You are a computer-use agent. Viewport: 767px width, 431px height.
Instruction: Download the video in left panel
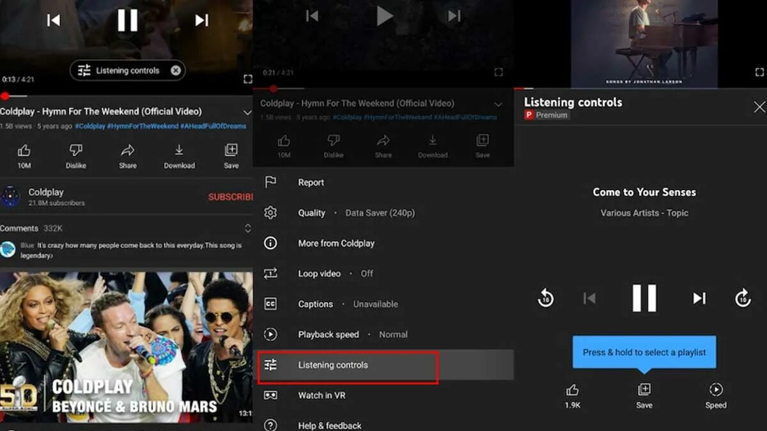point(179,156)
